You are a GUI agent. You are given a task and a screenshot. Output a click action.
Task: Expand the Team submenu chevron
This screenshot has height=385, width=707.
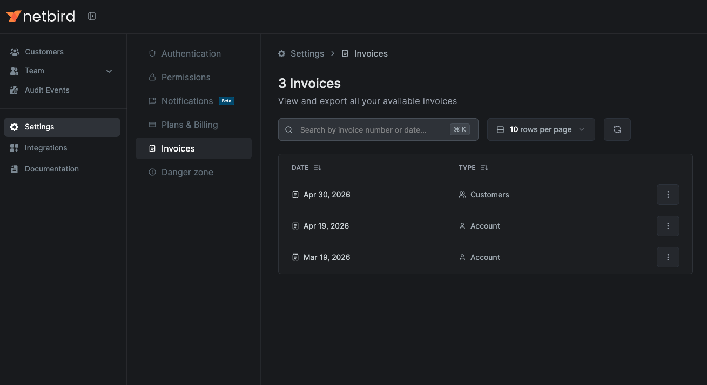point(109,71)
